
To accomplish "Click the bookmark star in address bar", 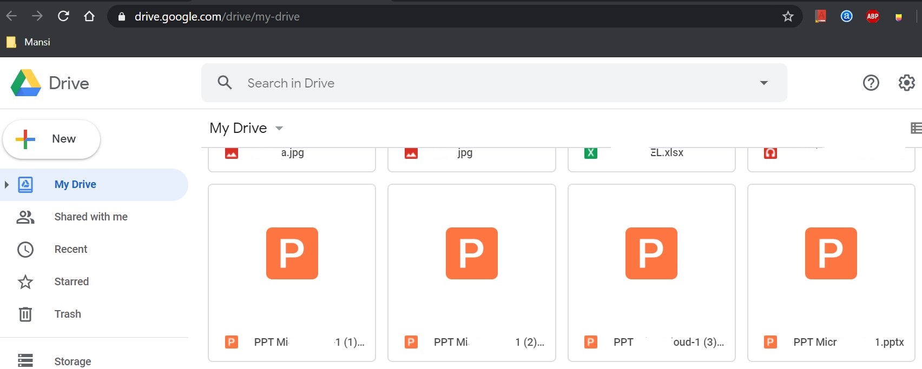I will tap(788, 17).
